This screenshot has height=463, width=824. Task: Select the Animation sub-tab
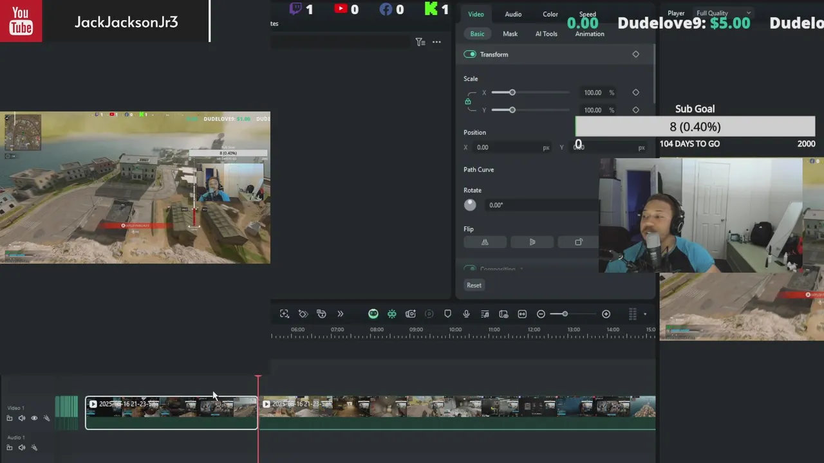[590, 33]
